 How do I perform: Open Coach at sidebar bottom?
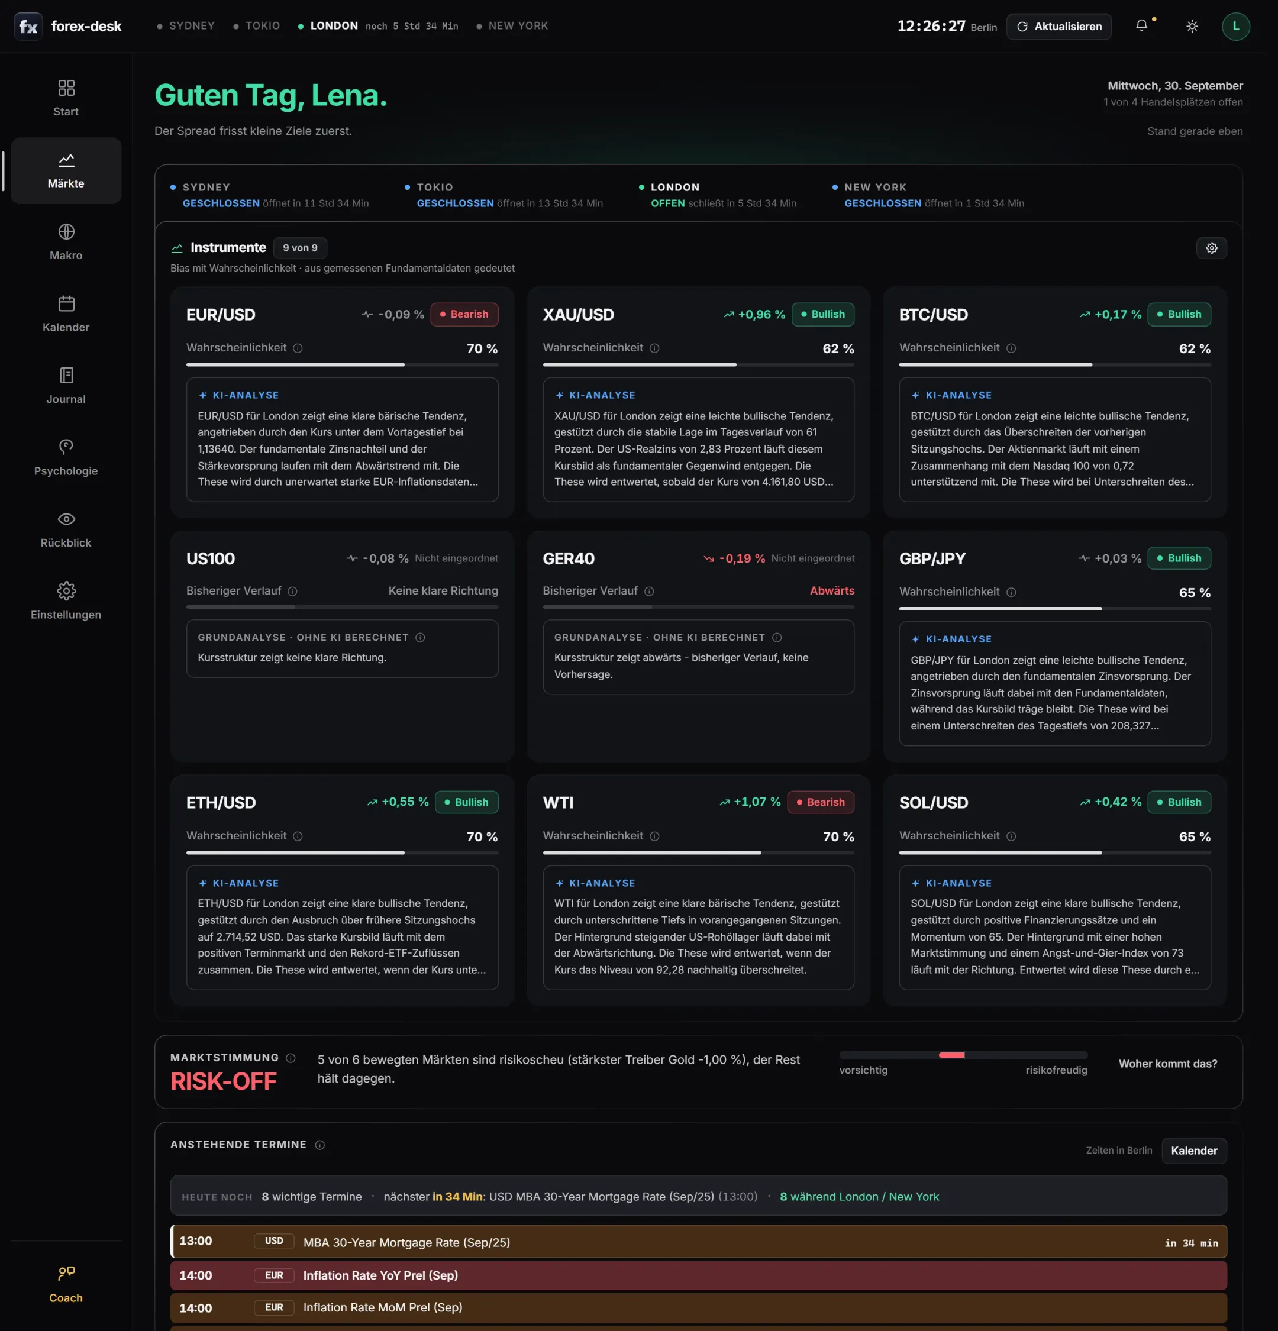[66, 1285]
